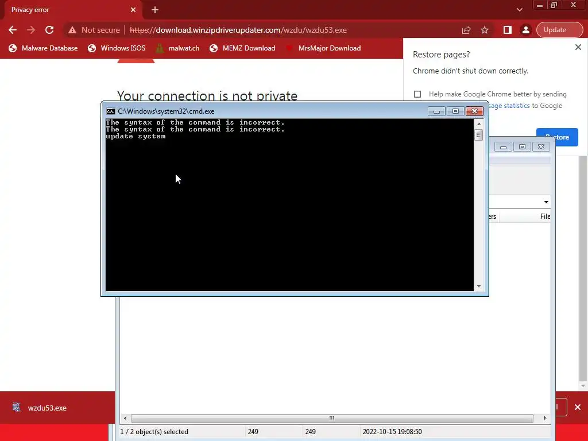
Task: Click the Chrome Update button
Action: pos(559,30)
